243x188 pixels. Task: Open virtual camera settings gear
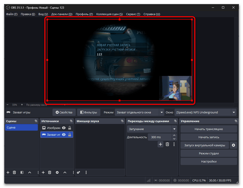coord(234,145)
